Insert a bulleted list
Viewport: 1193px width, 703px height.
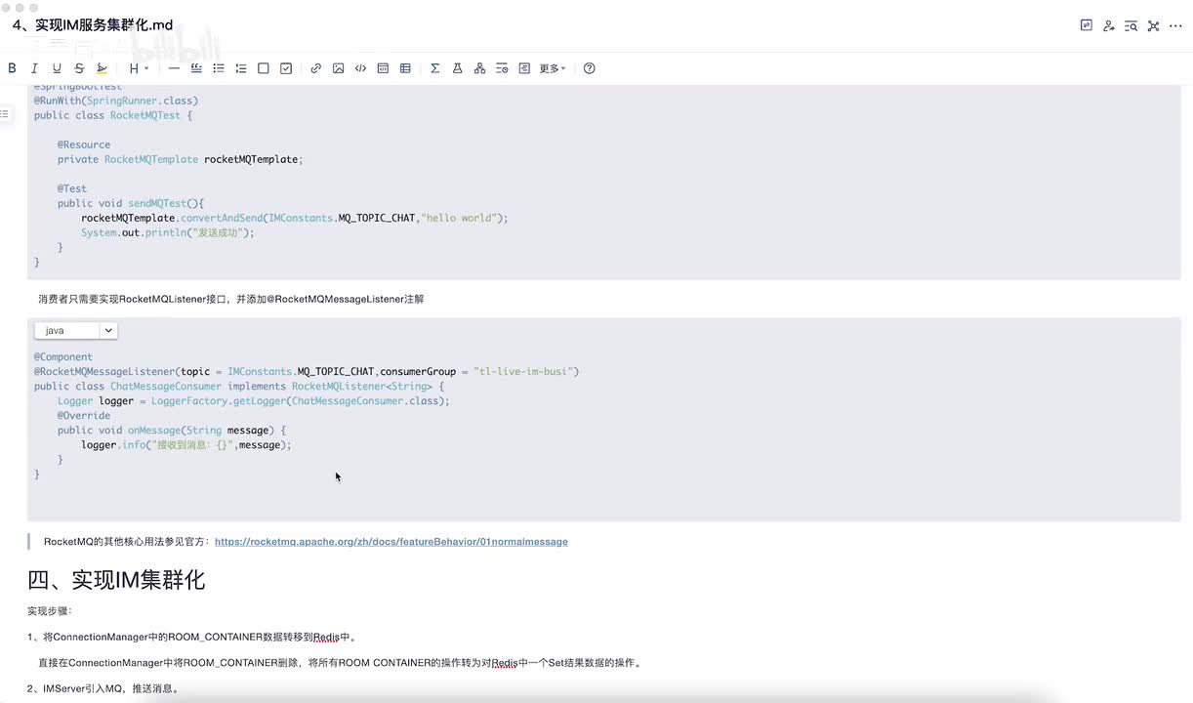219,68
